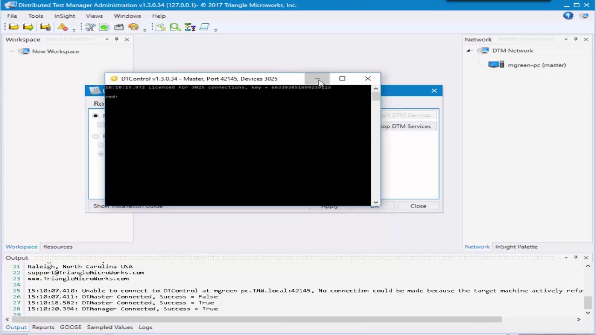Open the Network panel options dropdown arrow
This screenshot has width=596, height=335.
click(566, 40)
